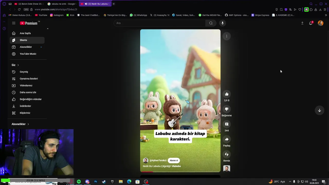The width and height of the screenshot is (329, 185).
Task: Open the Opera GX menu icon
Action: tap(4, 4)
